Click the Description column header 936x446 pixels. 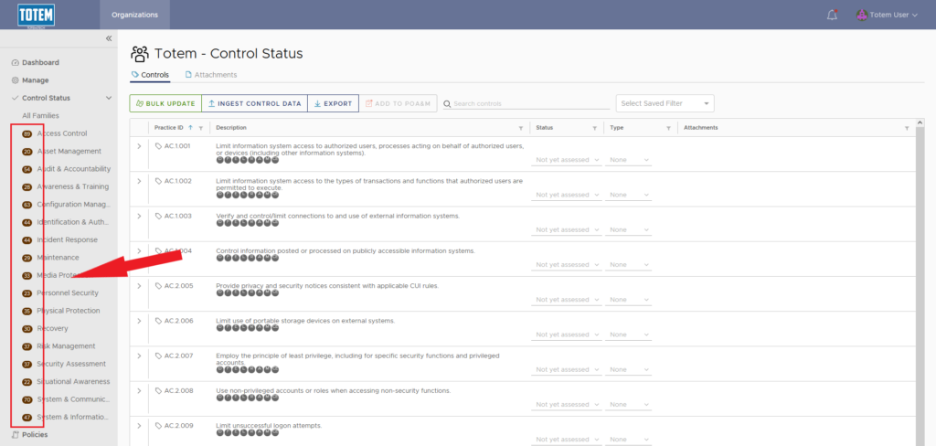pyautogui.click(x=231, y=128)
